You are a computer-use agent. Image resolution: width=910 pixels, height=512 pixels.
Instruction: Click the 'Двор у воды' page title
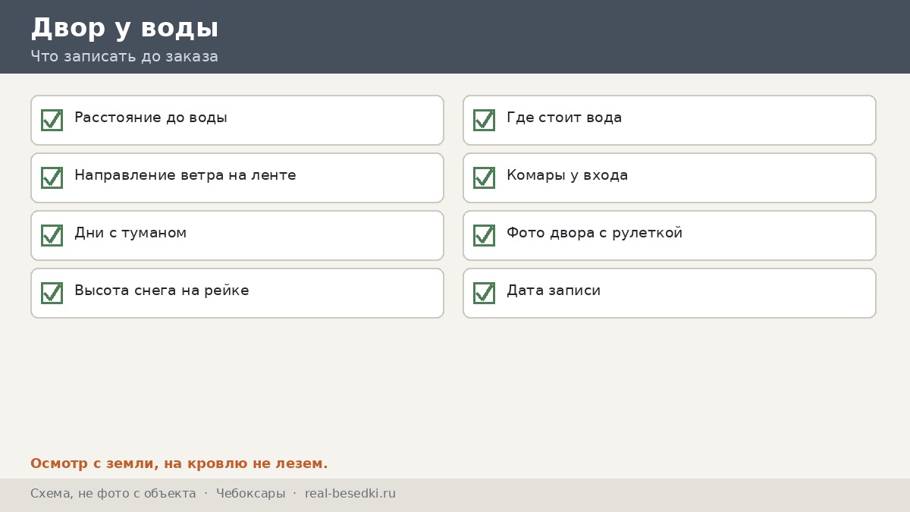pos(124,28)
